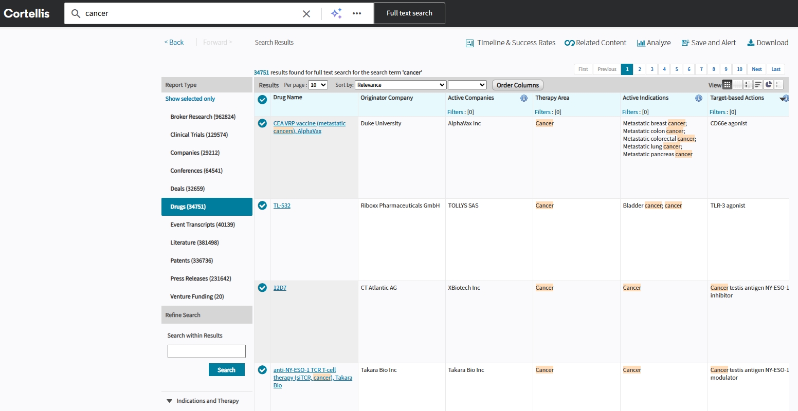
Task: Uncheck the CEA VRP vaccine row checkbox
Action: coord(262,123)
